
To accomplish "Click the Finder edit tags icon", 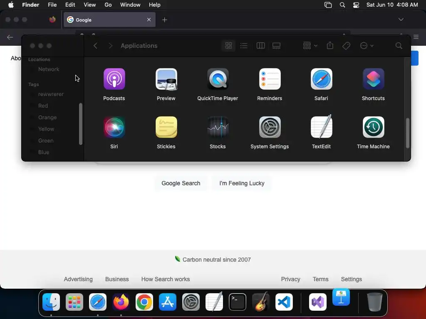I will click(x=346, y=46).
